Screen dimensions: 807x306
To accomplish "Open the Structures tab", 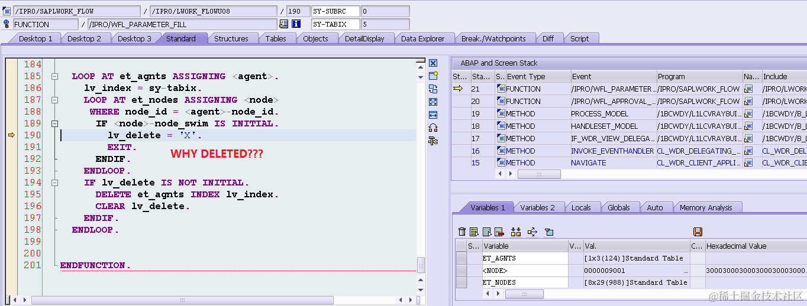I will (x=231, y=38).
